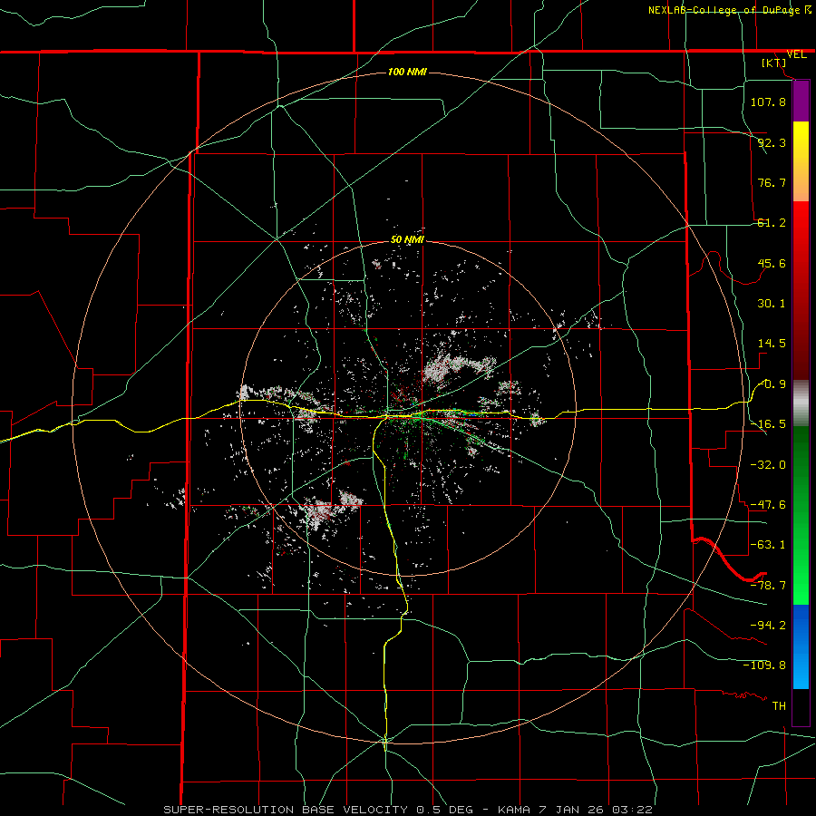Image resolution: width=816 pixels, height=816 pixels.
Task: Click the 45.6 velocity scale value
Action: point(772,263)
